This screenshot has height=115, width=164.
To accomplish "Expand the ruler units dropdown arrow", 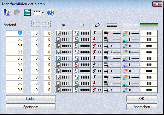I will coord(43,13).
